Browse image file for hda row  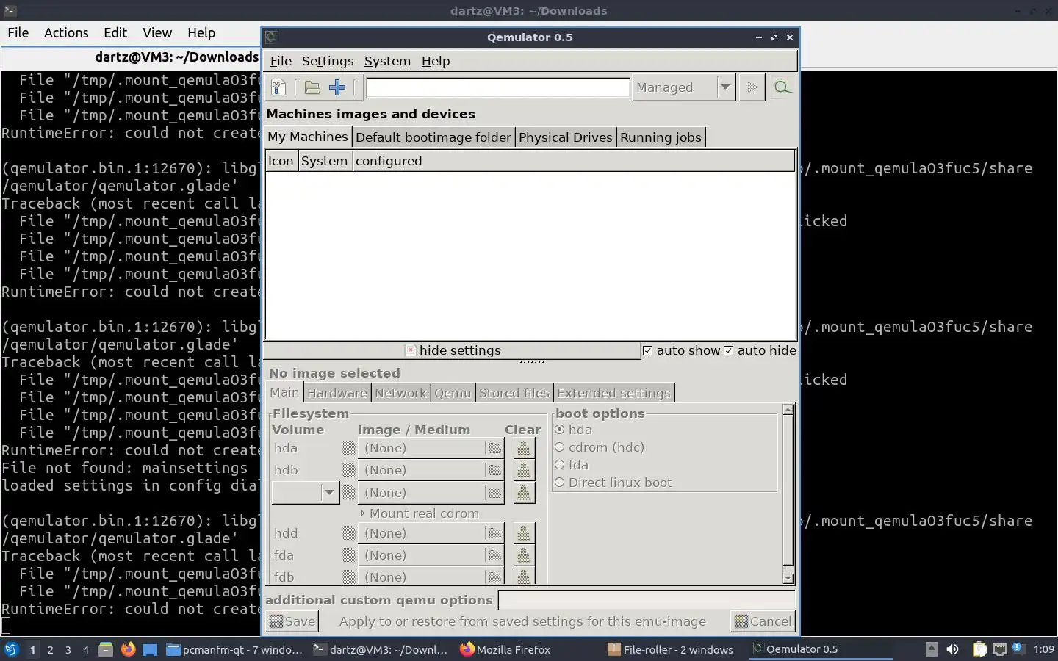click(494, 448)
